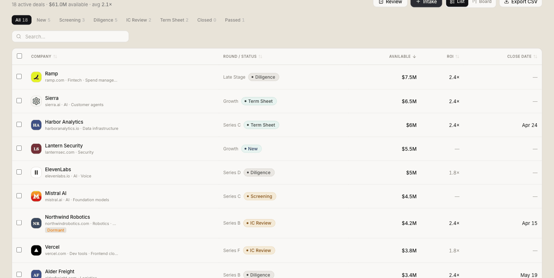Image resolution: width=554 pixels, height=278 pixels.
Task: Click Ramp's Diligence status badge
Action: point(264,77)
